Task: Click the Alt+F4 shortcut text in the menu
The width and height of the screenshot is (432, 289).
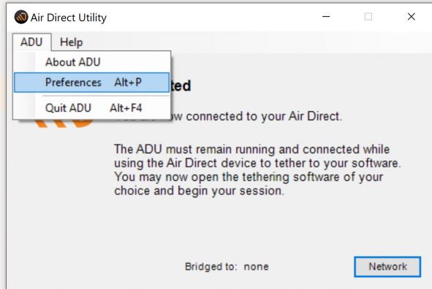Action: (126, 108)
